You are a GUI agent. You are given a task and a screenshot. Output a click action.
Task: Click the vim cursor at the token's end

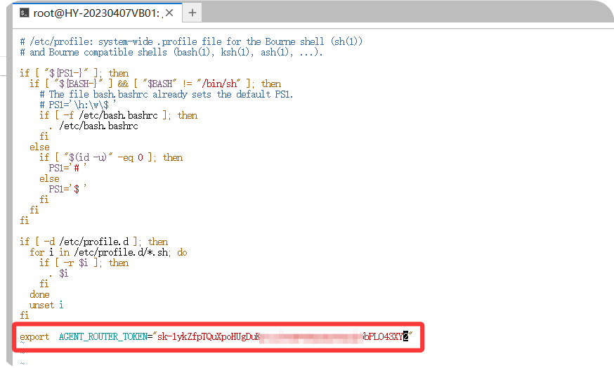pyautogui.click(x=405, y=336)
